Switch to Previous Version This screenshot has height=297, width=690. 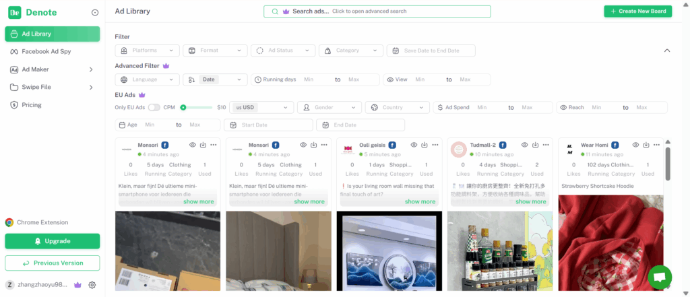(x=53, y=263)
